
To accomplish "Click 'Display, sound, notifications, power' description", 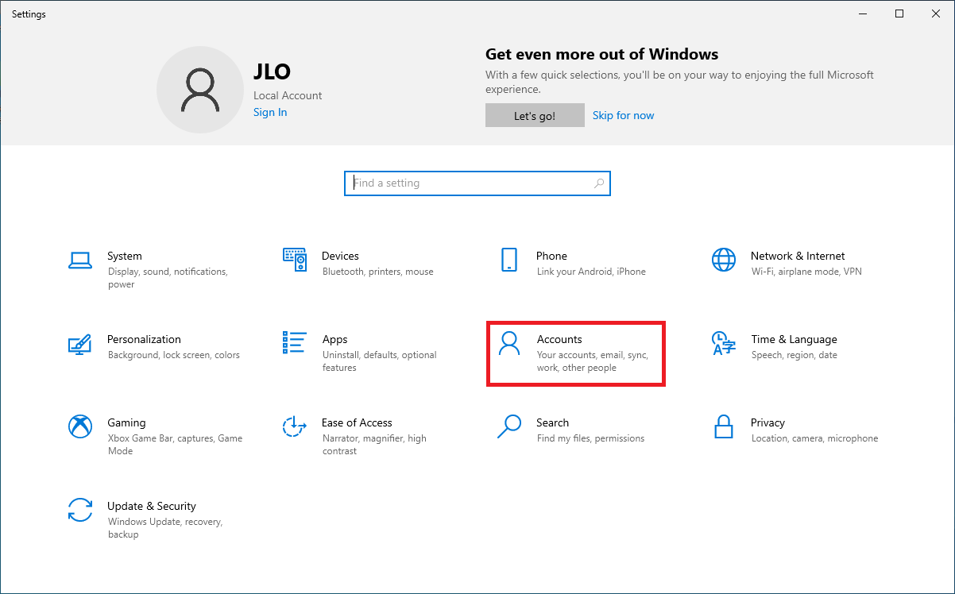I will (168, 278).
